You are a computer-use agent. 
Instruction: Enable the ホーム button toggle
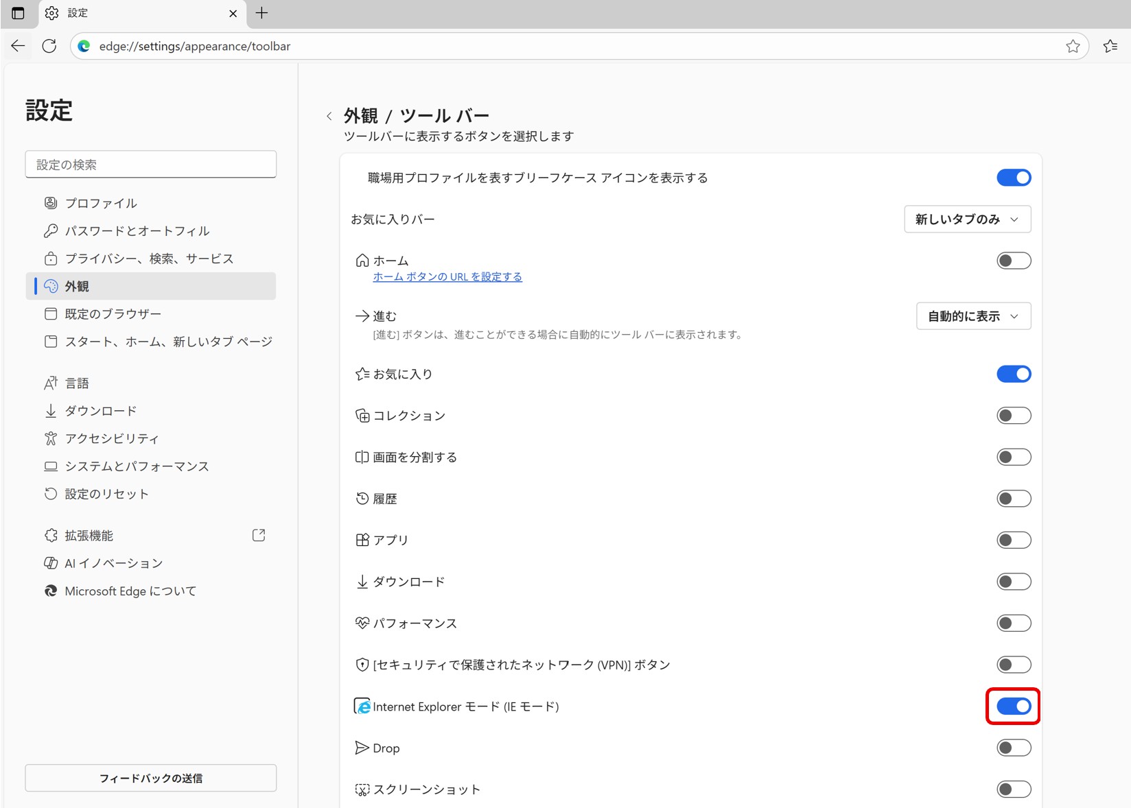(x=1013, y=261)
